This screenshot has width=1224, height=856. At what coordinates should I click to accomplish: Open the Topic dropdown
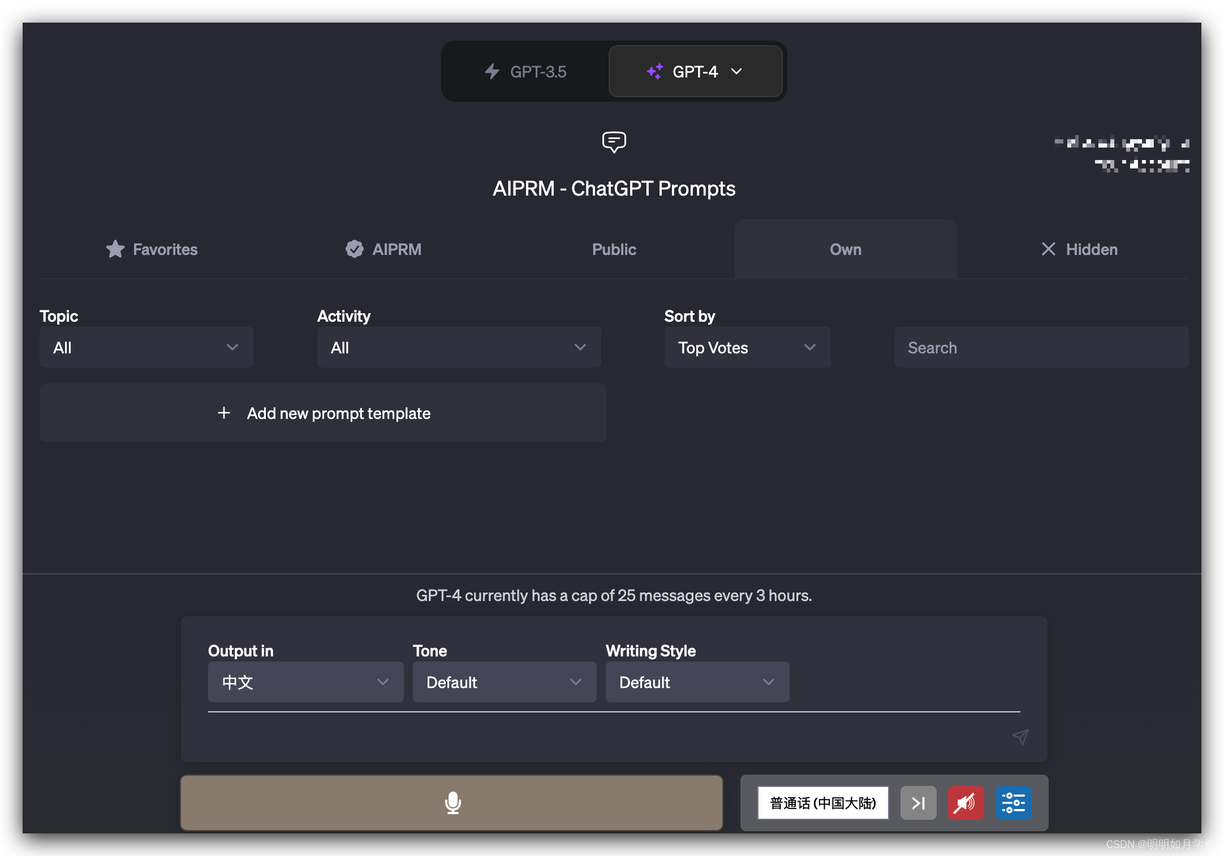(x=146, y=347)
